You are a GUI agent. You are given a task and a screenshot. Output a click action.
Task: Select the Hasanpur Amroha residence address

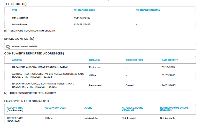[40, 67]
